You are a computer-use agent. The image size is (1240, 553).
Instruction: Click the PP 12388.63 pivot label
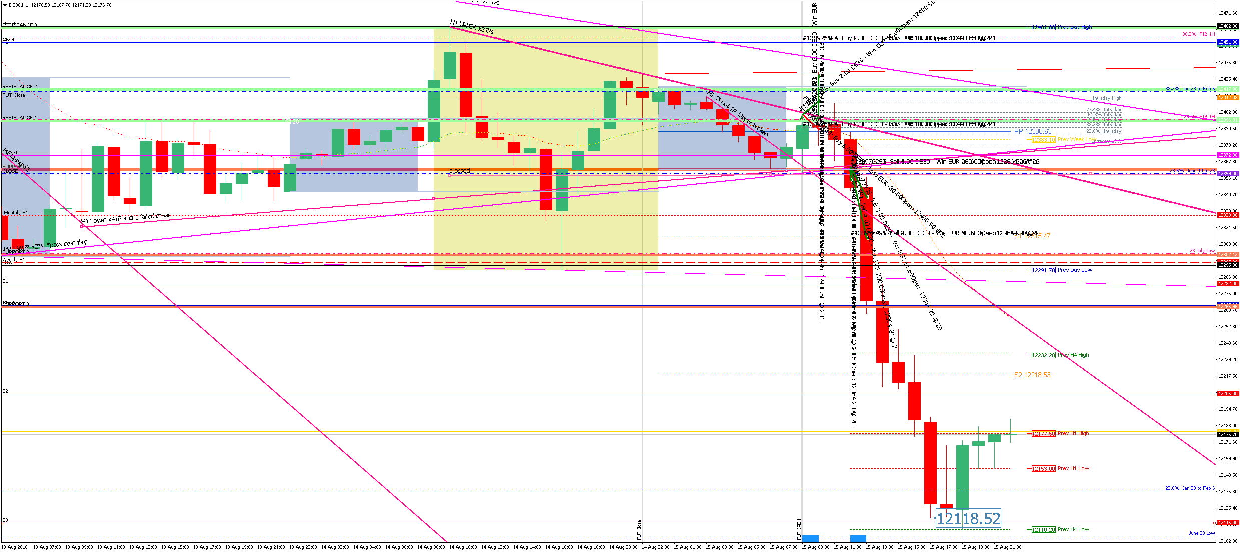coord(1032,132)
